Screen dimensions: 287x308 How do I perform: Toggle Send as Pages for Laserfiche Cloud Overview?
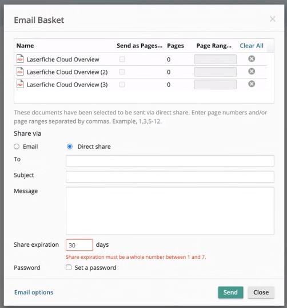click(x=122, y=60)
